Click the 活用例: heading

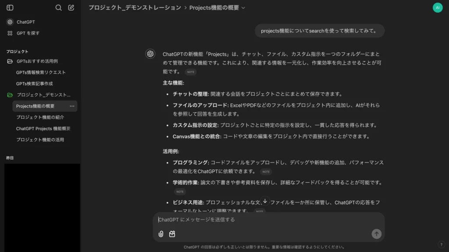point(171,151)
